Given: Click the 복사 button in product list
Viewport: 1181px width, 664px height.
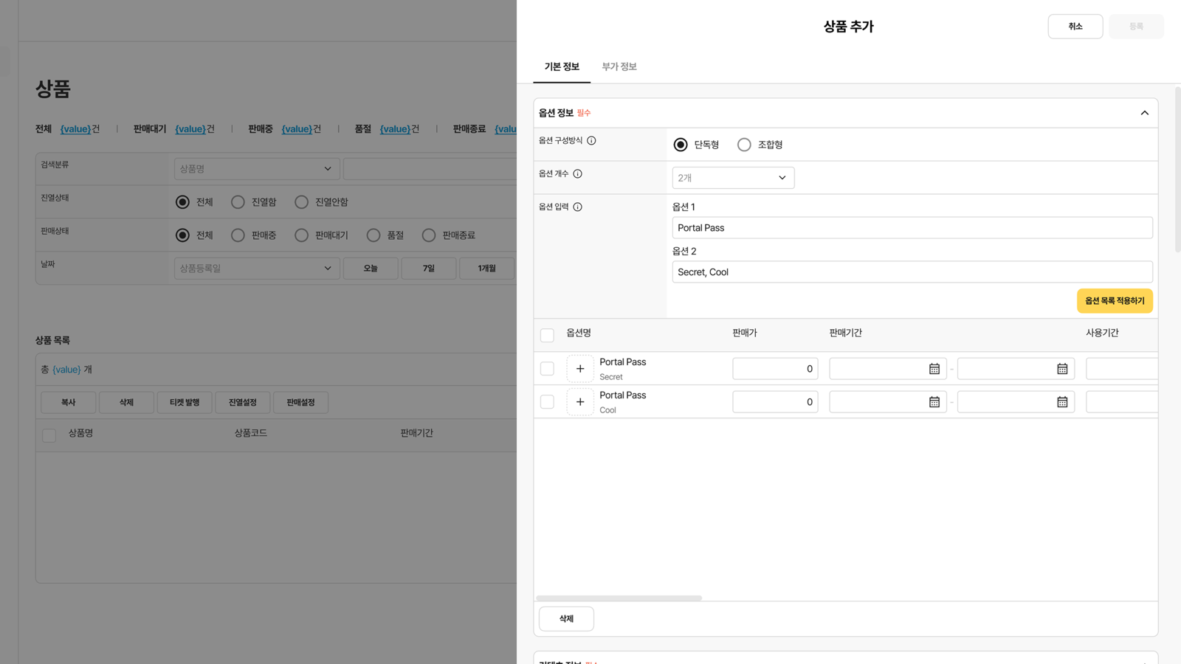Looking at the screenshot, I should [68, 403].
